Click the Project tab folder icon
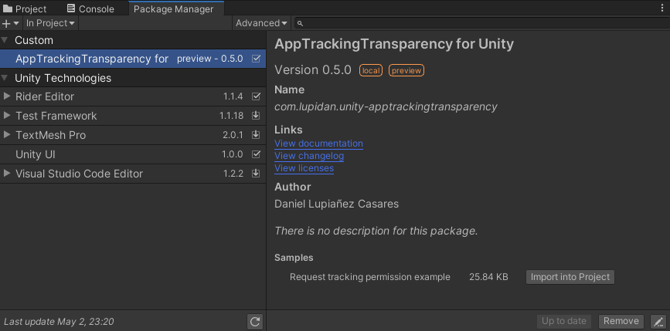Screen dimensions: 670x331 click(x=9, y=8)
